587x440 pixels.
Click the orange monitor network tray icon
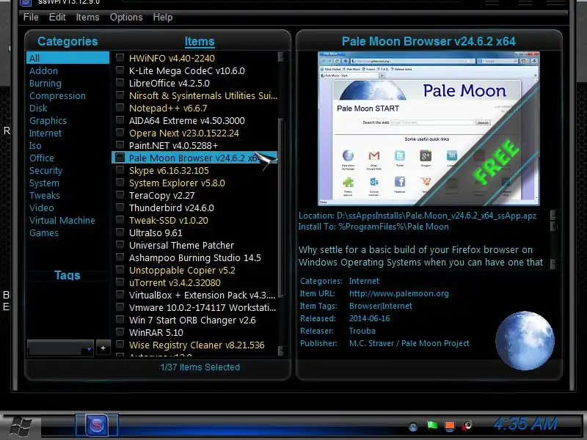coord(450,426)
